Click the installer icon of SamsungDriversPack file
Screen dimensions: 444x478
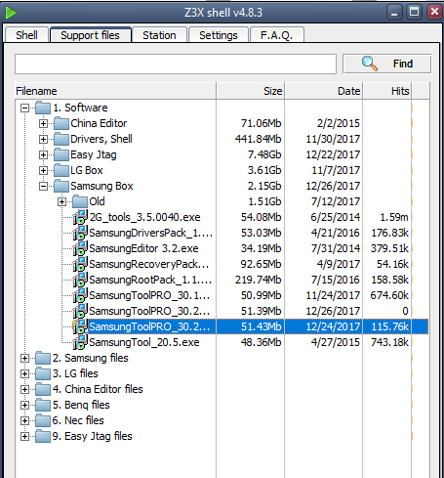(x=80, y=233)
